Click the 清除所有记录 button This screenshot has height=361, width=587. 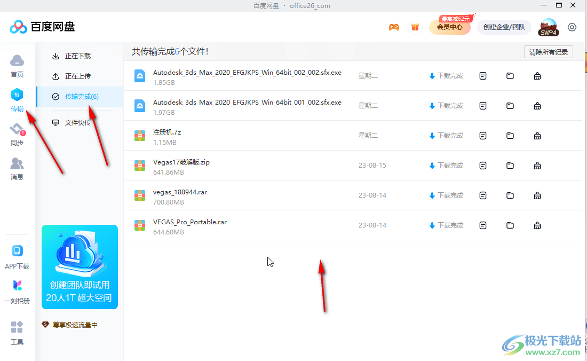coord(548,52)
